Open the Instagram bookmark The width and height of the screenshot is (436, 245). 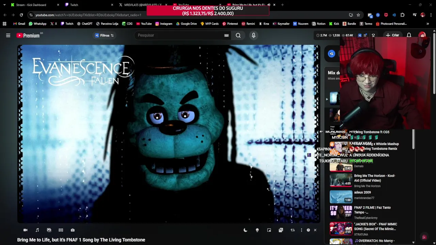pyautogui.click(x=163, y=24)
